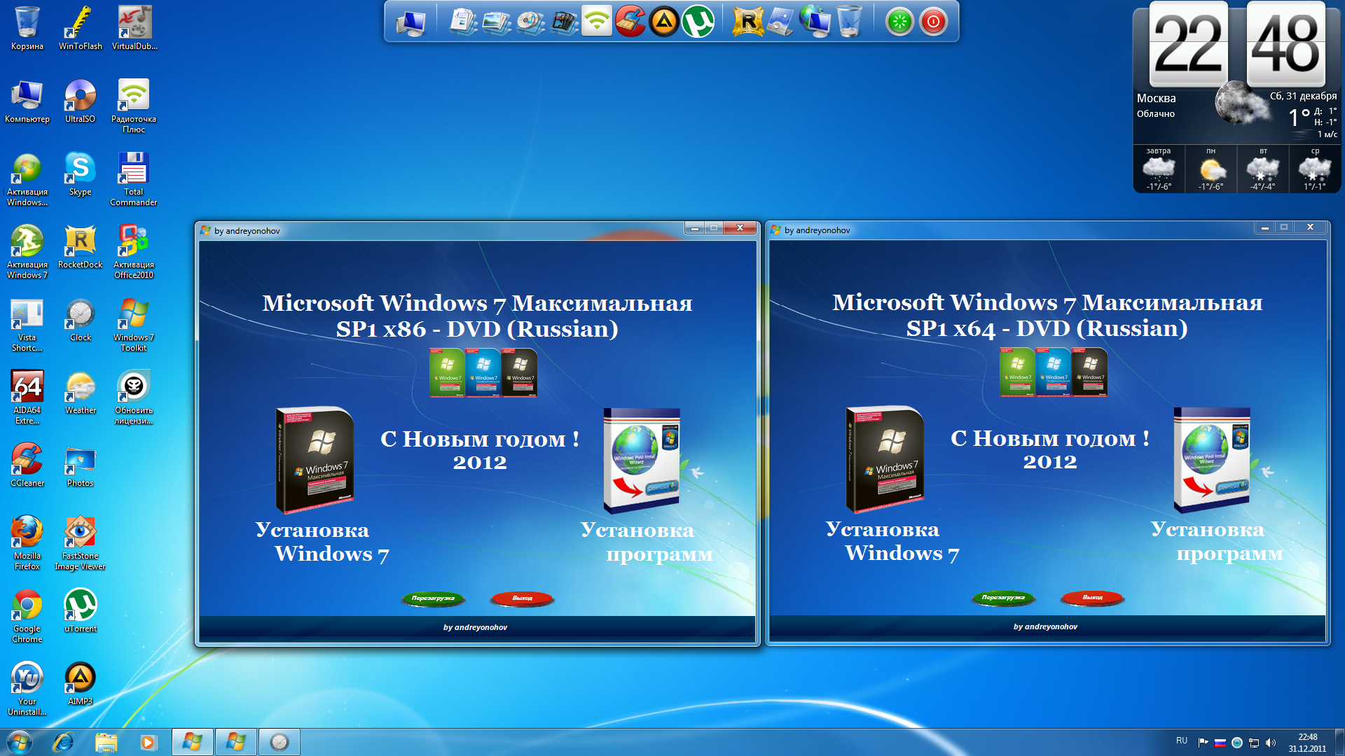The height and width of the screenshot is (756, 1345).
Task: Open the control panel icon in the dock
Action: coord(781,22)
